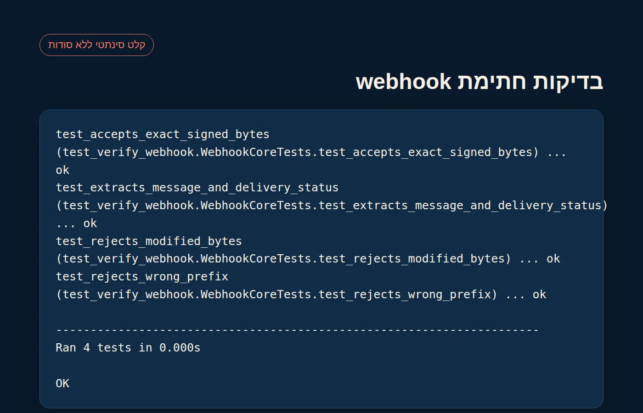Select the heading 'בדיקות חתימת webhook'

pyautogui.click(x=479, y=82)
